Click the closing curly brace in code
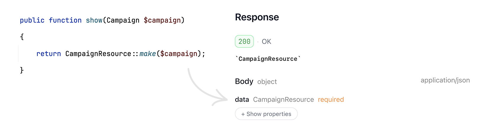This screenshot has height=136, width=501. pos(22,70)
